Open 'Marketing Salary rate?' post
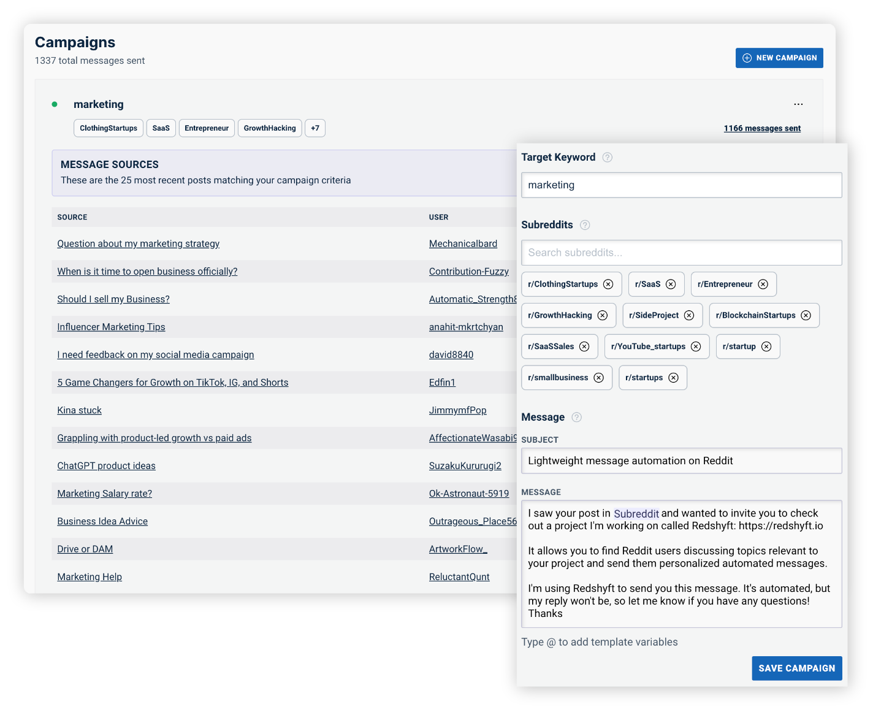The height and width of the screenshot is (712, 873). (x=105, y=494)
